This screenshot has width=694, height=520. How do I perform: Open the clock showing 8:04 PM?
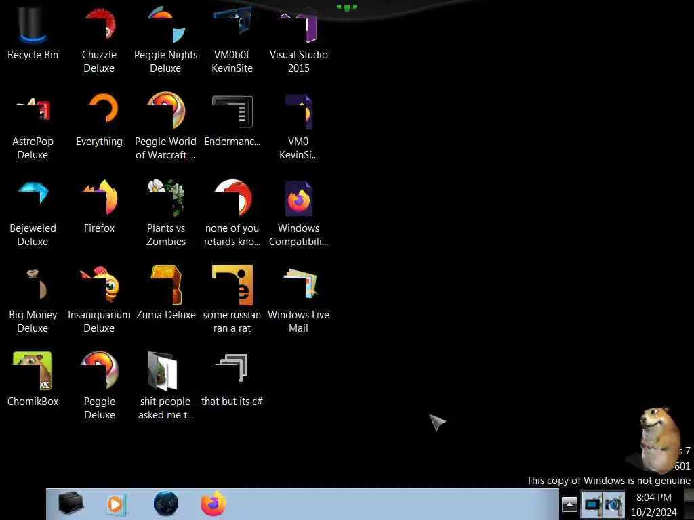pos(654,504)
